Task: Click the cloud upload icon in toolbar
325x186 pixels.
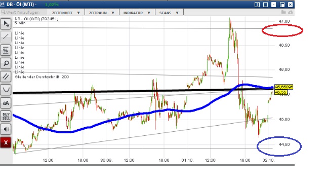Action: [x=291, y=13]
